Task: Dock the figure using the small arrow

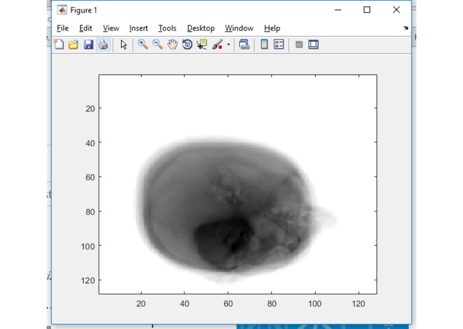Action: [406, 28]
